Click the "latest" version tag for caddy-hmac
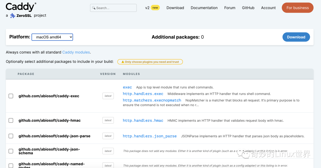The width and height of the screenshot is (321, 168). tap(108, 120)
